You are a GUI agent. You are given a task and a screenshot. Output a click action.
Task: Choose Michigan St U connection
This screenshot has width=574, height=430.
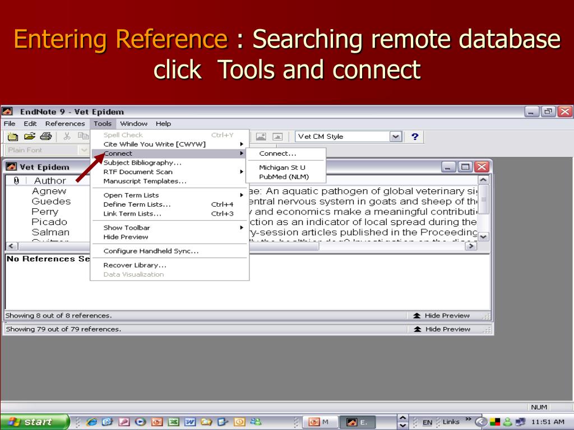click(x=282, y=167)
